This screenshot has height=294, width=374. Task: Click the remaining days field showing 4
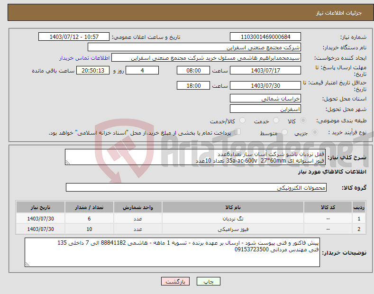point(142,70)
